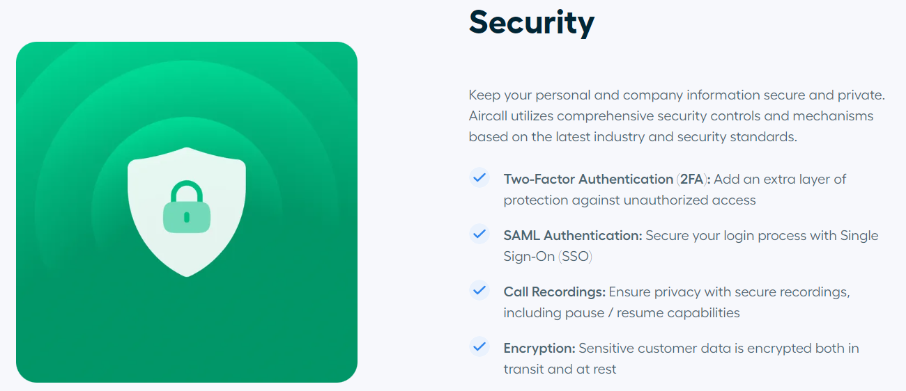The image size is (906, 391).
Task: Click the checkmark beside SAML Authentication
Action: [x=479, y=234]
